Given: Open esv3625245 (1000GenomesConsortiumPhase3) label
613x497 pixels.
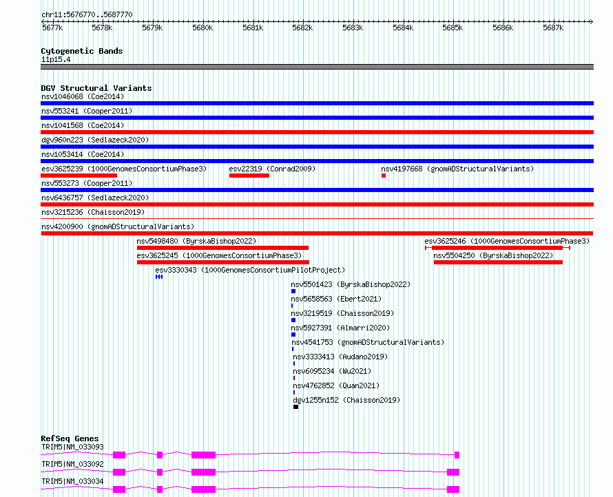Looking at the screenshot, I should pyautogui.click(x=219, y=255).
